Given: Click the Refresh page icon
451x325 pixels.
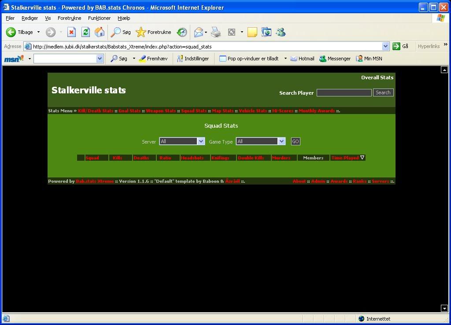Looking at the screenshot, I should pos(85,32).
